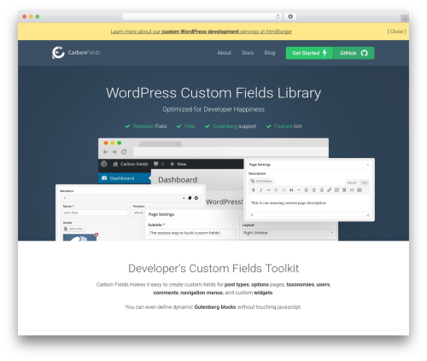Open the Layout dropdown showing Right Sidebar
Screen dimensions: 427x361
(x=288, y=233)
